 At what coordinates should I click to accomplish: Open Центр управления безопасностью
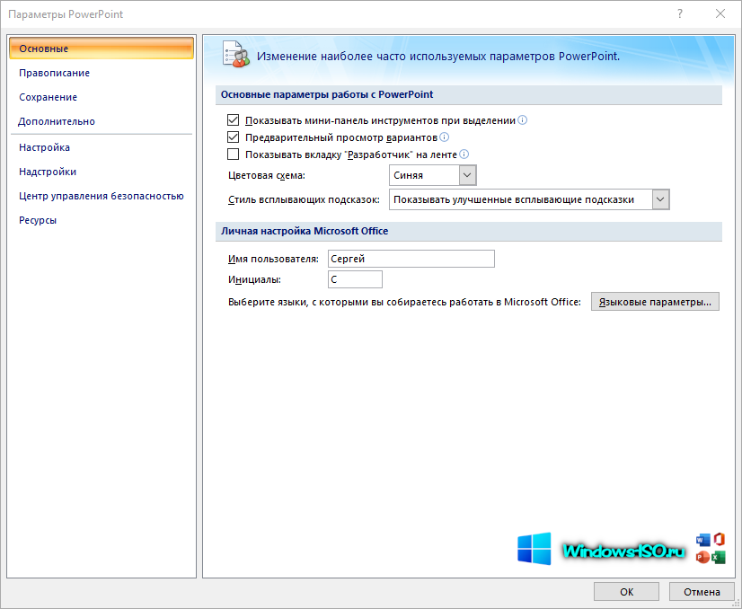pyautogui.click(x=102, y=196)
